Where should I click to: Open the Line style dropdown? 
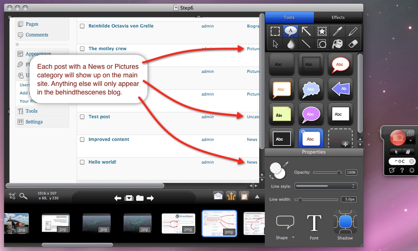[325, 186]
